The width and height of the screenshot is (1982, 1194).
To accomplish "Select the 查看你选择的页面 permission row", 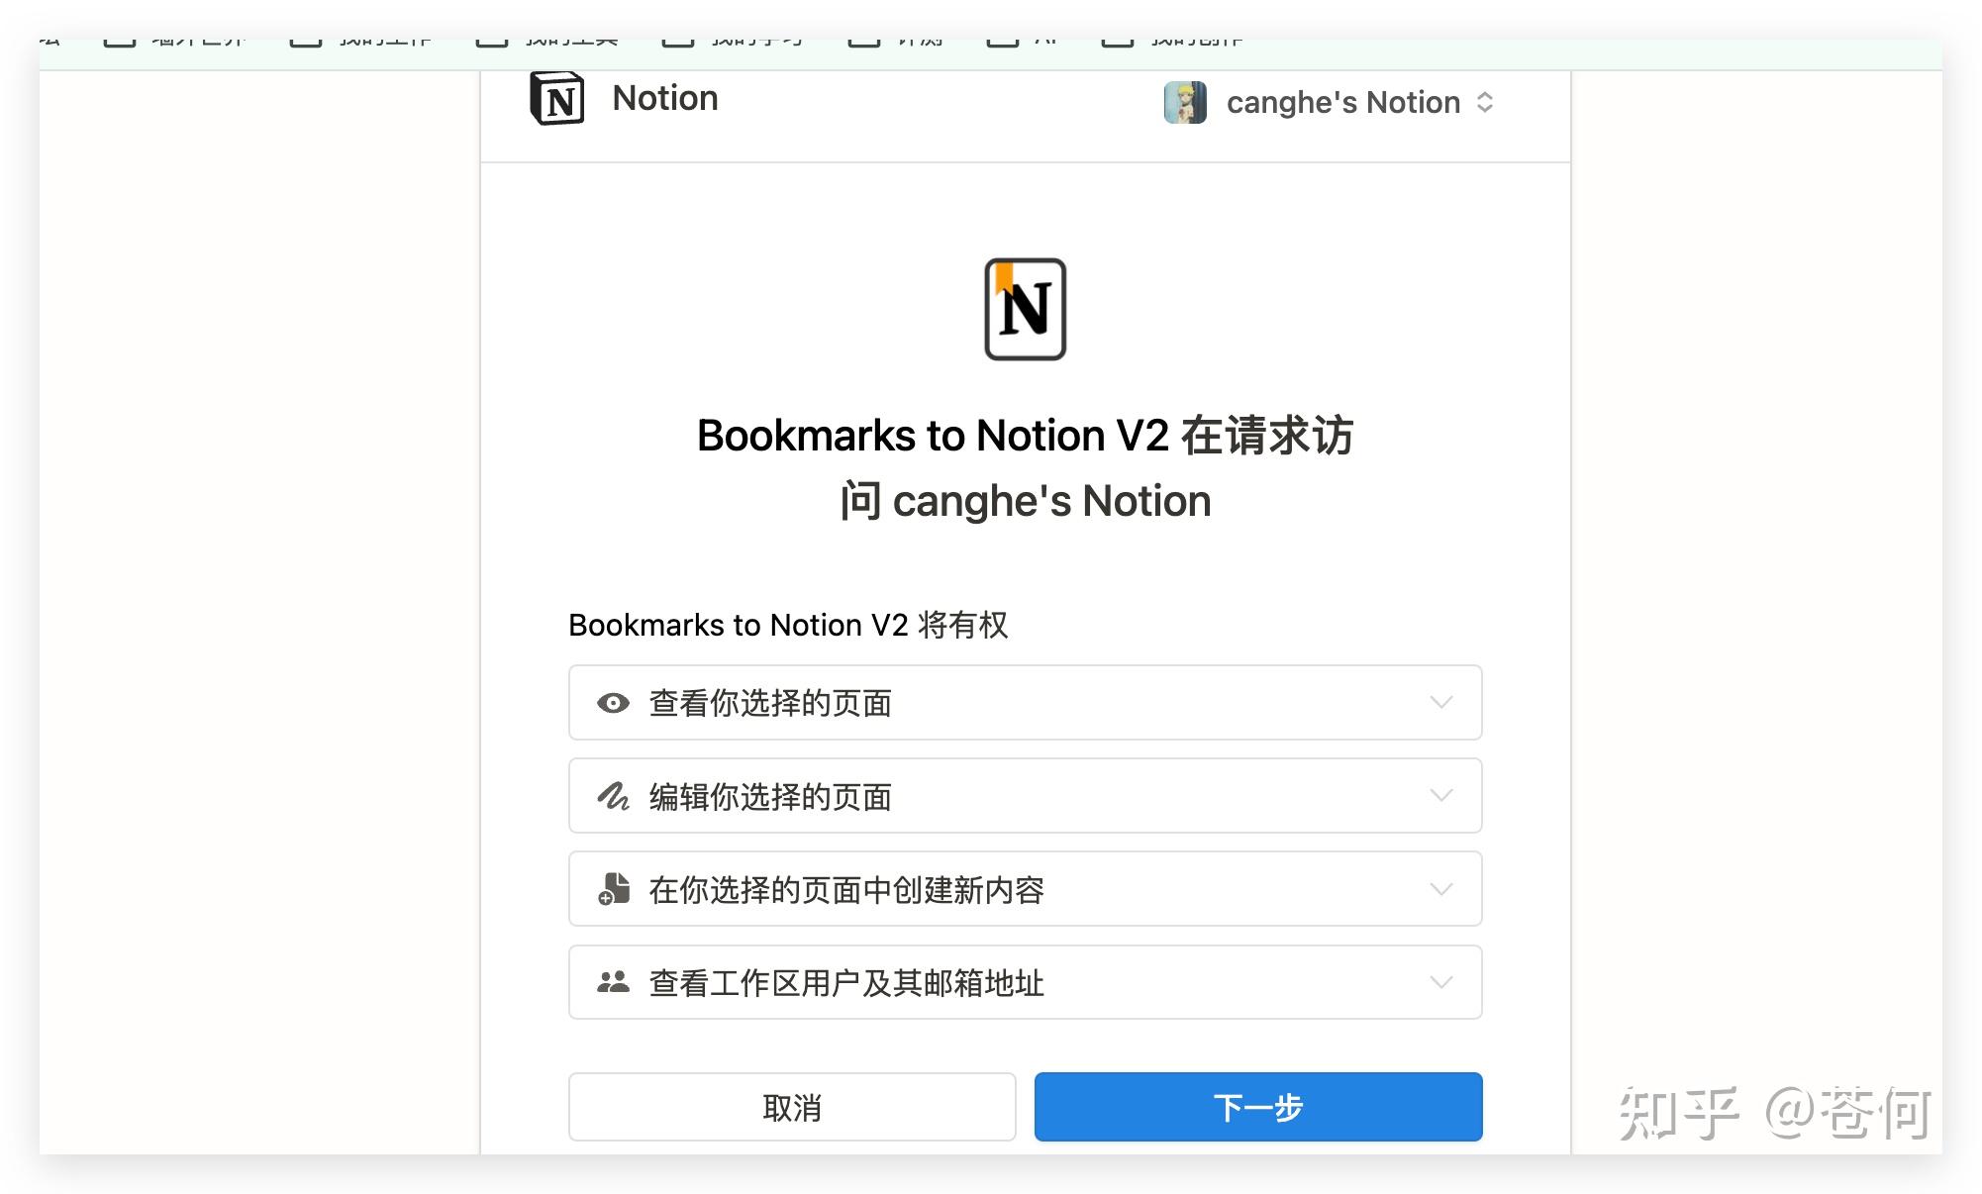I will (x=1025, y=703).
